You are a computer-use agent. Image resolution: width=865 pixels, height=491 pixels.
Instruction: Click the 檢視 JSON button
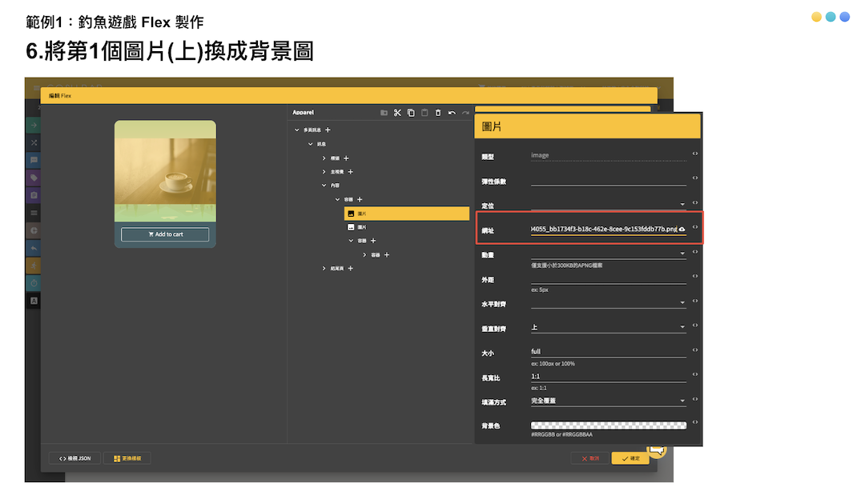75,458
